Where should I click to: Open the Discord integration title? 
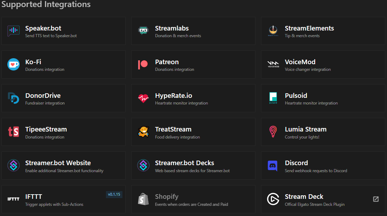point(296,163)
